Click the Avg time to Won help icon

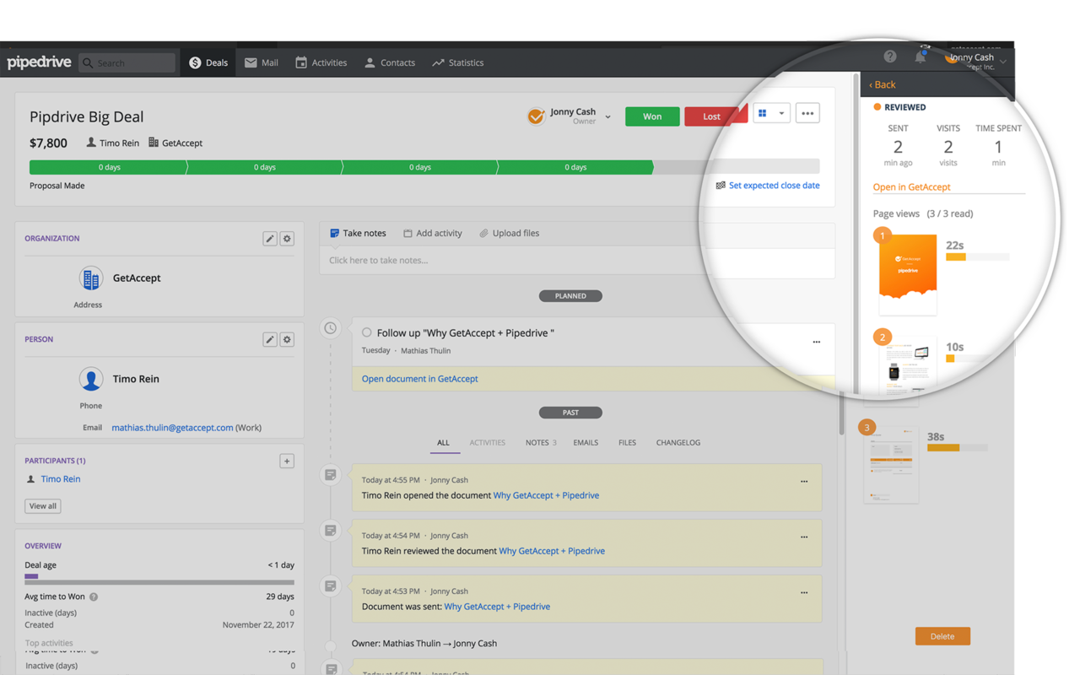(94, 597)
